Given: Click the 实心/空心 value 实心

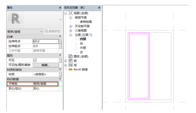Looking at the screenshot, I should tap(46, 89).
